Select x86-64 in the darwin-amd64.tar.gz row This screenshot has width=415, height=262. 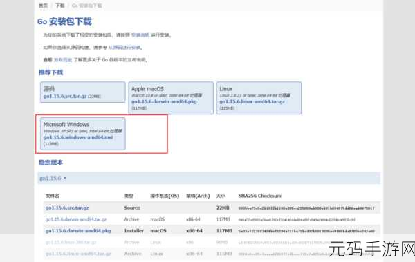pyautogui.click(x=193, y=219)
